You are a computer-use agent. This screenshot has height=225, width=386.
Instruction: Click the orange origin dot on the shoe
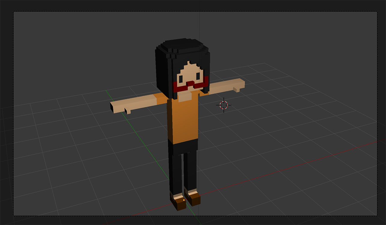click(184, 200)
